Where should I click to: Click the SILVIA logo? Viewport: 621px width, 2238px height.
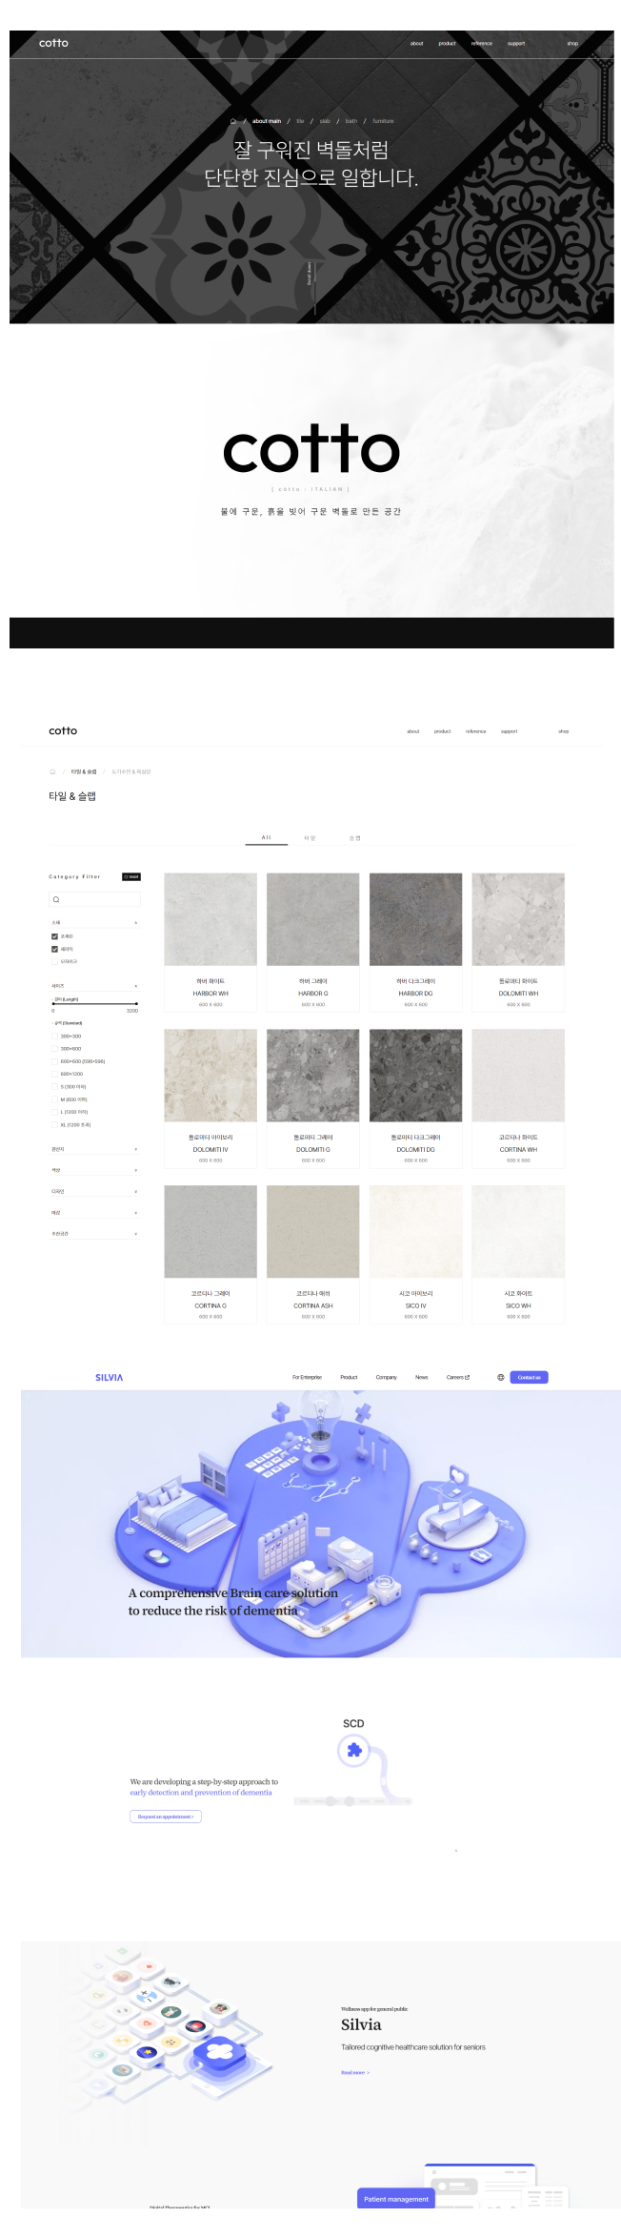tap(109, 1377)
